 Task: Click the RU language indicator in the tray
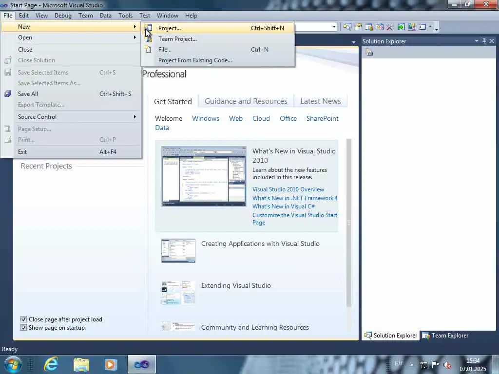pos(399,363)
